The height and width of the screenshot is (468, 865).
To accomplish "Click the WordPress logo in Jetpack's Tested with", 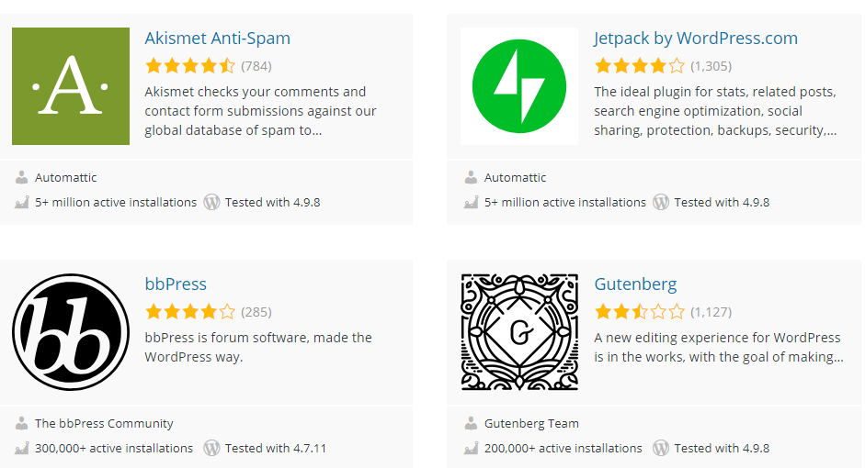I will 661,202.
